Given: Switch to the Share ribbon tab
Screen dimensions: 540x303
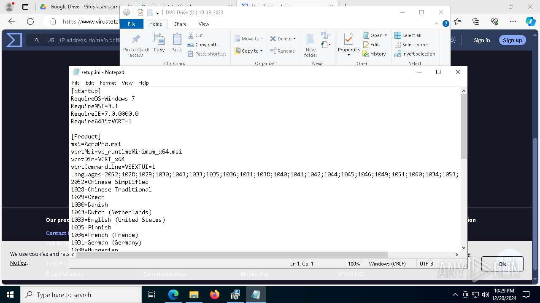Looking at the screenshot, I should tap(180, 24).
